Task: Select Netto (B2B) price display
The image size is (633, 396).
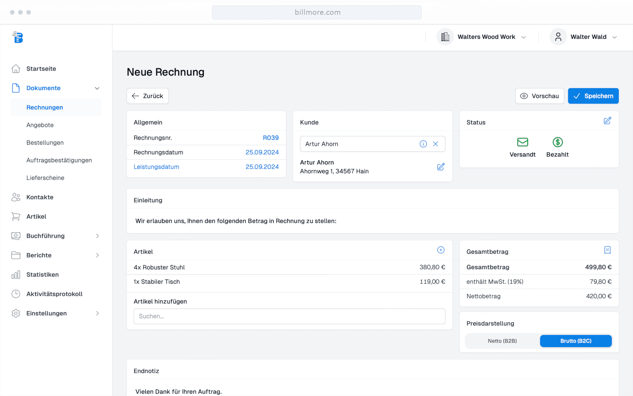Action: coord(502,341)
